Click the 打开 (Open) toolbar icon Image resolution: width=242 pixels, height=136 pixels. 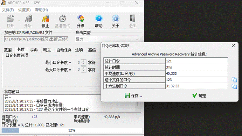tap(10, 19)
